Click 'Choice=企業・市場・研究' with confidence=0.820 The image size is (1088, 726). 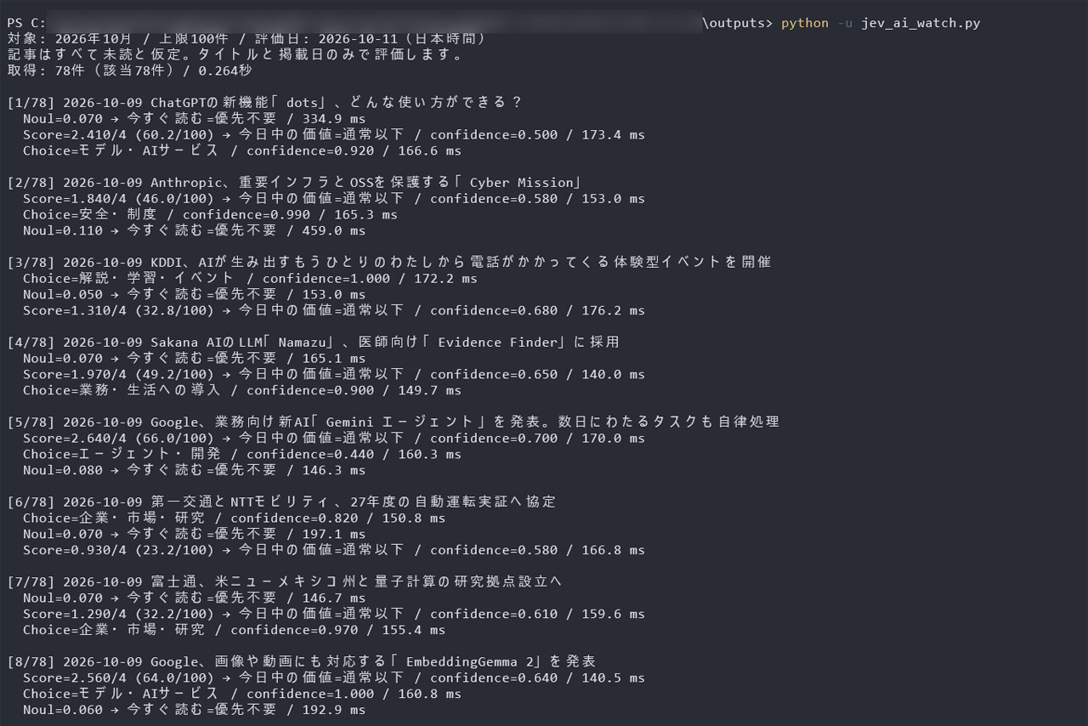tap(234, 518)
